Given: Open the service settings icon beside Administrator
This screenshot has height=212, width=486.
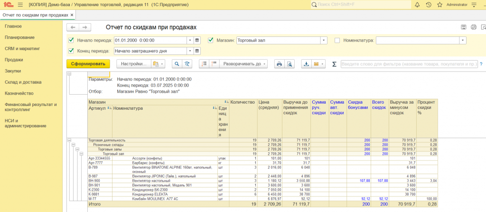Looking at the screenshot, I should (x=474, y=5).
